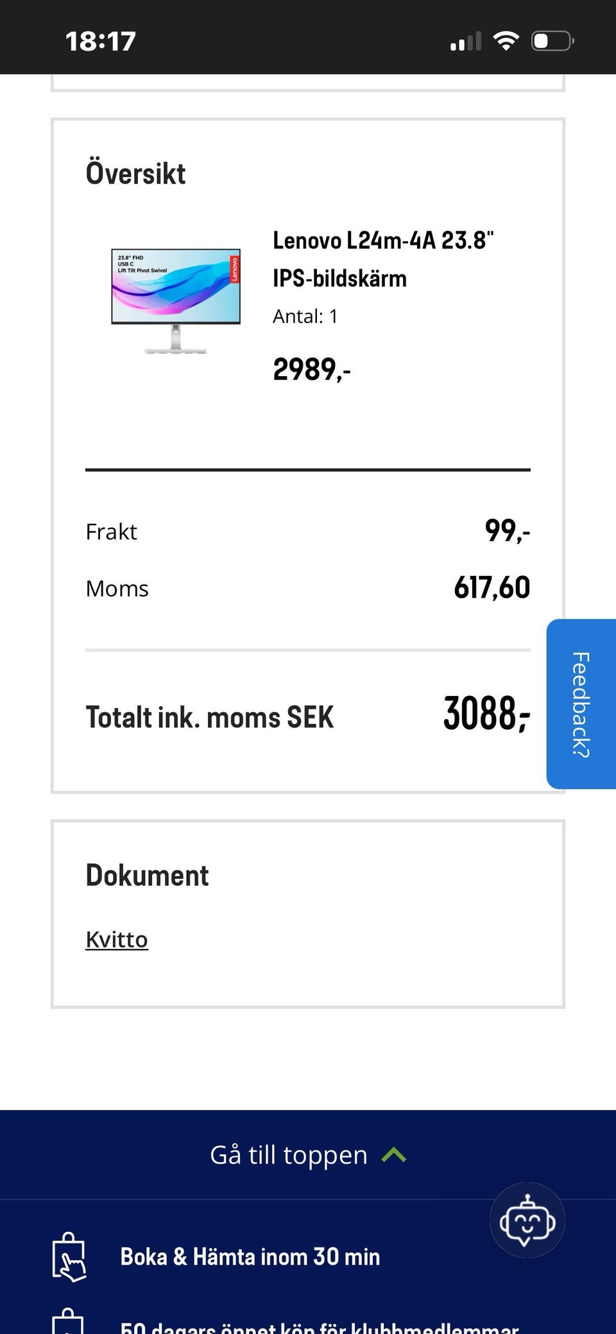
Task: Click the partially visible bag icon at bottom
Action: 68,1322
